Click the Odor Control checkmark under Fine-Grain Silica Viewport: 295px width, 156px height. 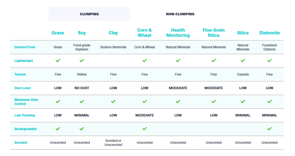[213, 101]
